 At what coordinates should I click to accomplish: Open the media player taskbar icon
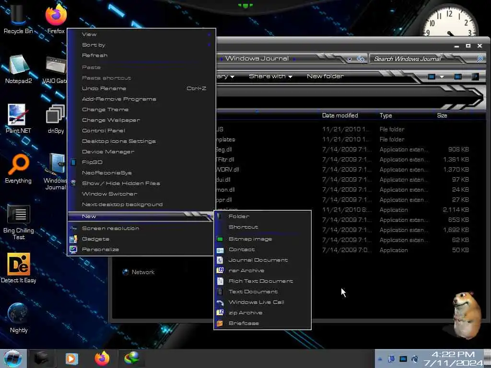tap(72, 358)
